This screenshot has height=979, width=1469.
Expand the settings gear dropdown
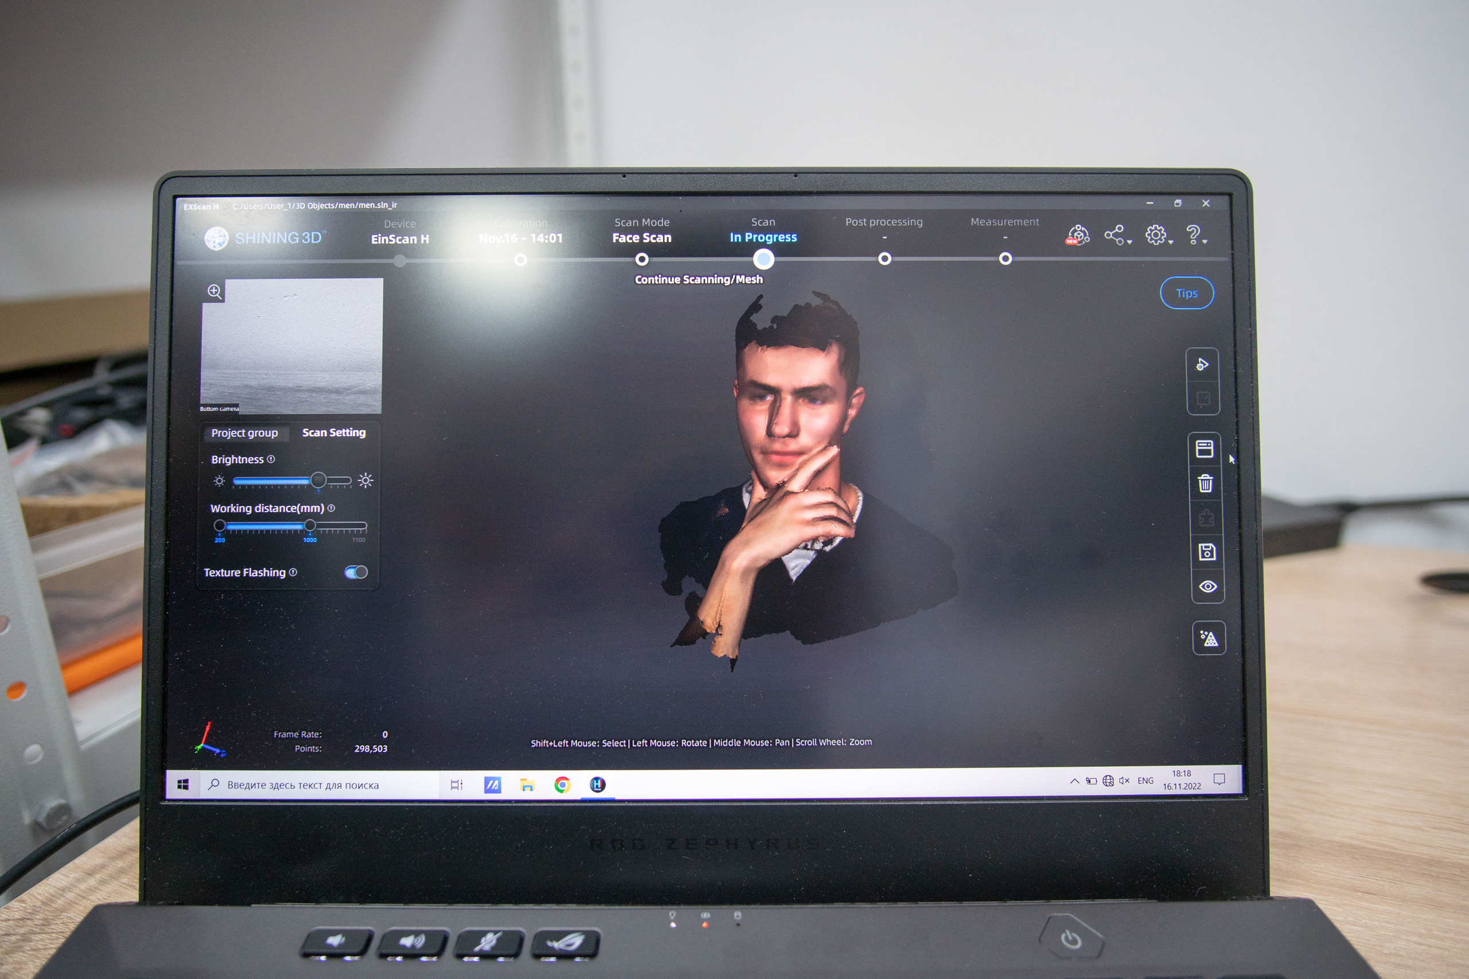[1171, 242]
